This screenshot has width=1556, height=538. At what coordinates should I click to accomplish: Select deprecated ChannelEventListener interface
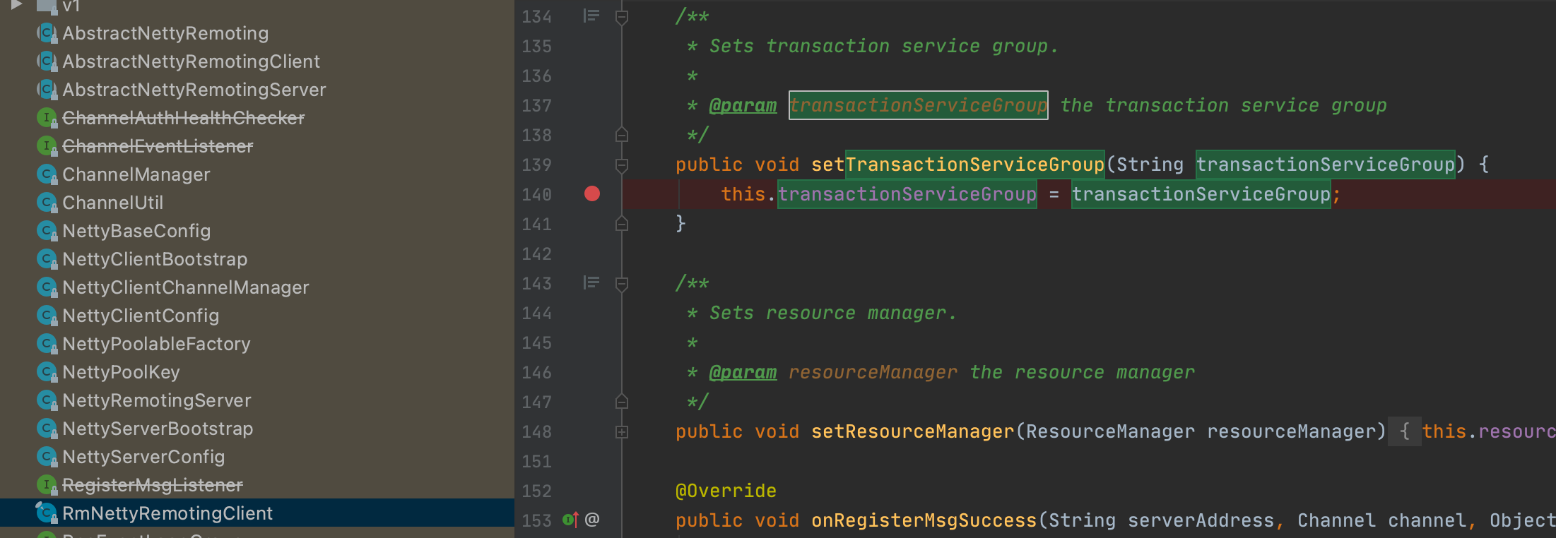click(x=158, y=146)
